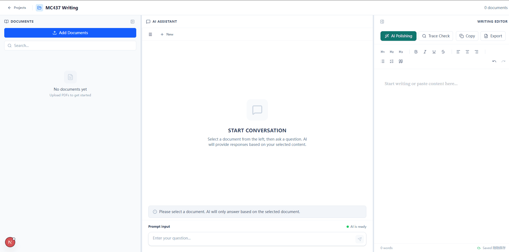509x252 pixels.
Task: Insert a blockquote
Action: [x=400, y=61]
